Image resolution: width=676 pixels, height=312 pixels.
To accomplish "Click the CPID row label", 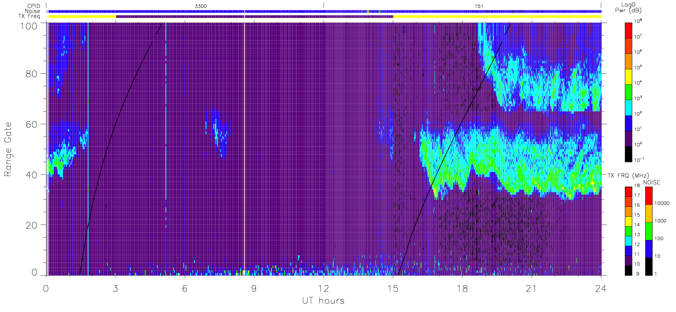I will (x=34, y=6).
